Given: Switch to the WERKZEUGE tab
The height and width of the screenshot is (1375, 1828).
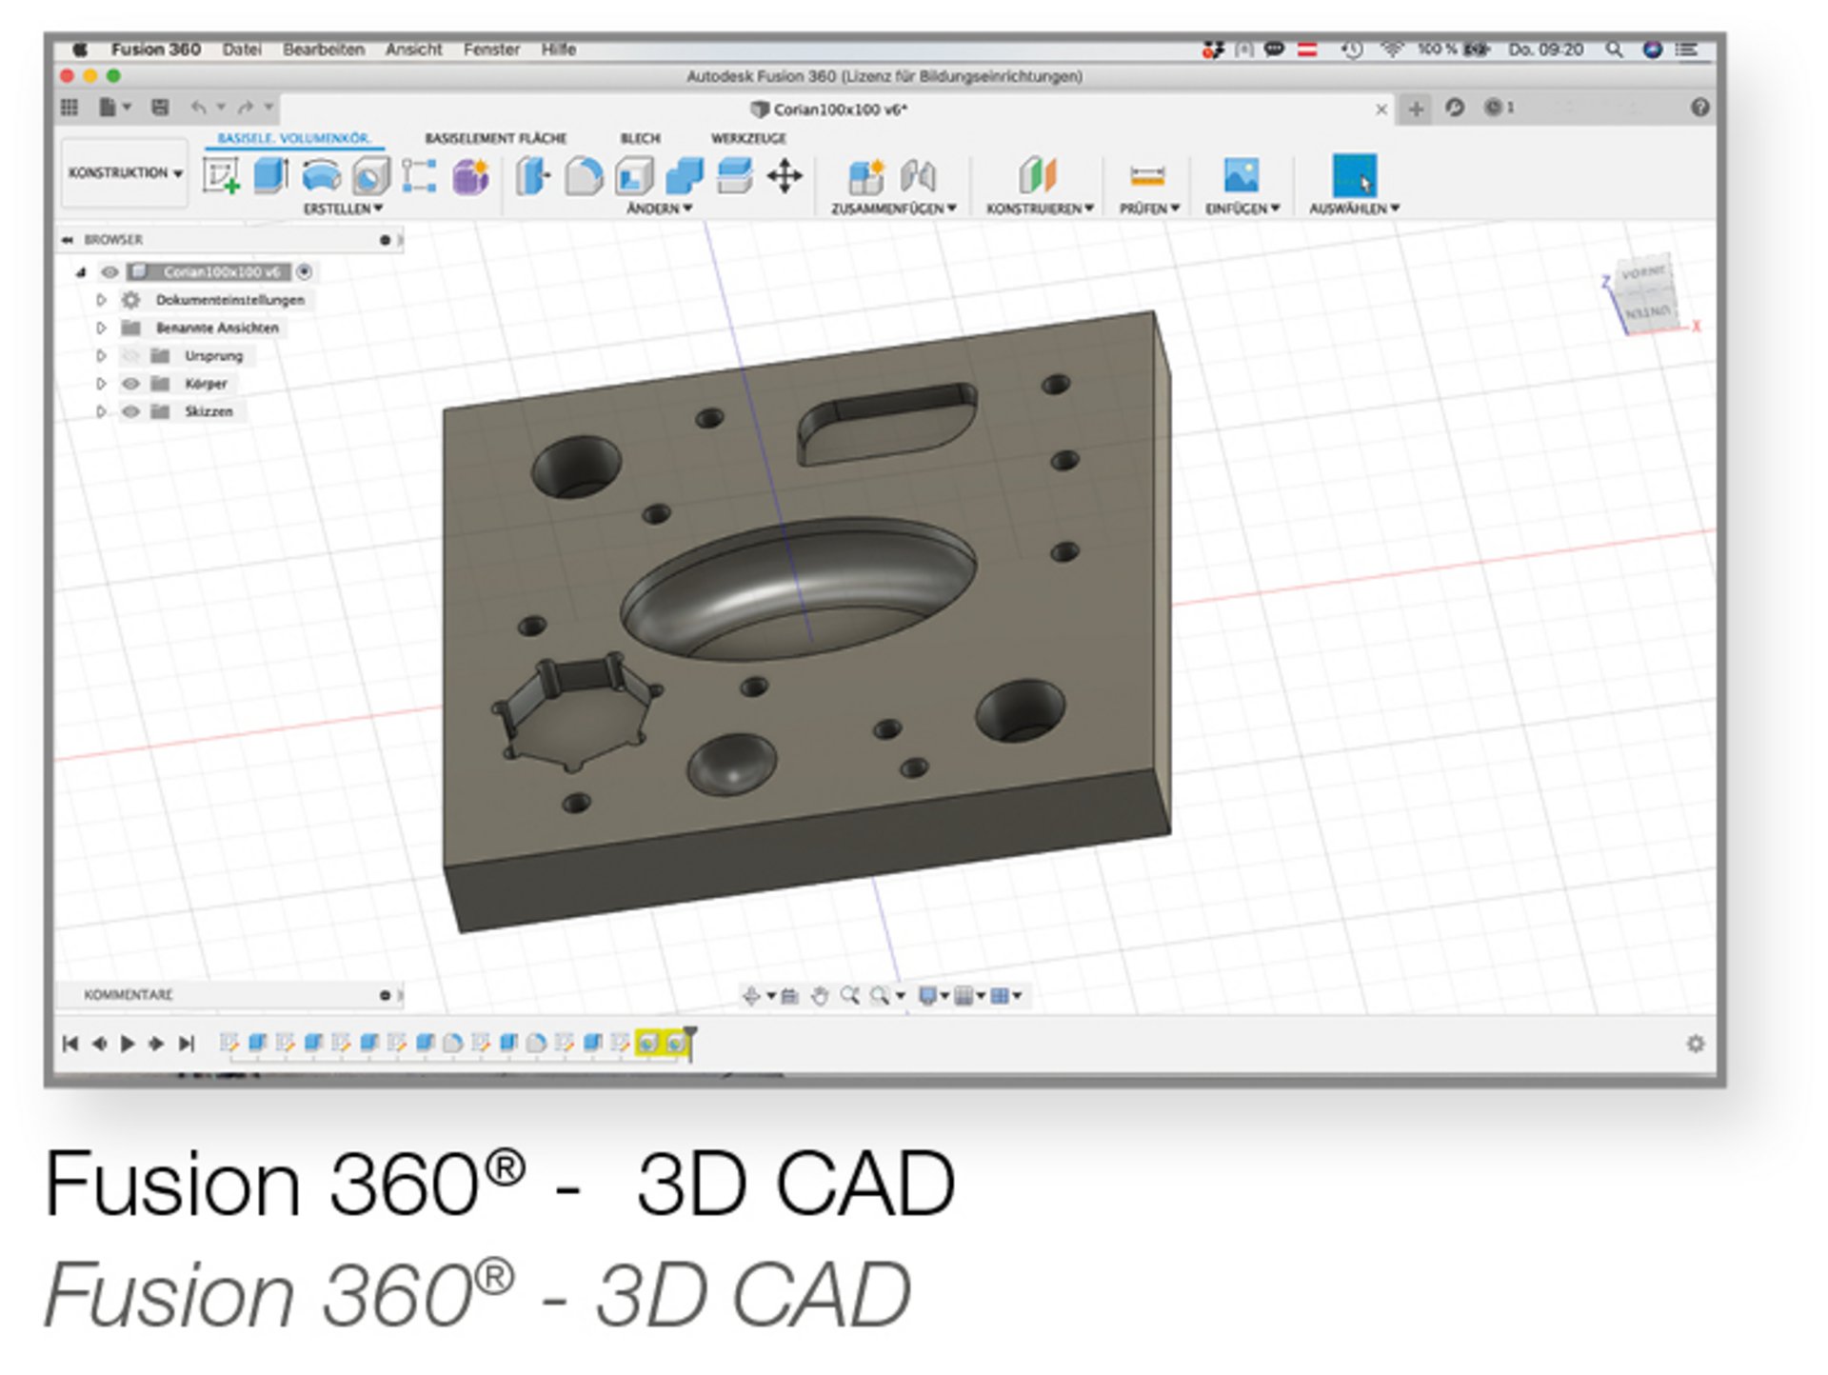Looking at the screenshot, I should [x=749, y=139].
